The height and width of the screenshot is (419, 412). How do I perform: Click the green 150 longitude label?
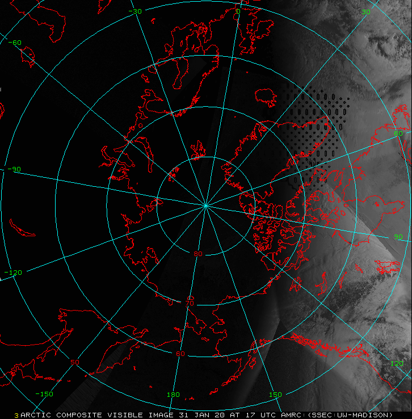click(x=275, y=395)
